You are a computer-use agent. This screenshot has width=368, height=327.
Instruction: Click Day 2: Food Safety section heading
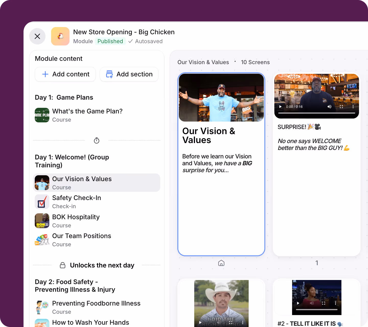point(75,286)
